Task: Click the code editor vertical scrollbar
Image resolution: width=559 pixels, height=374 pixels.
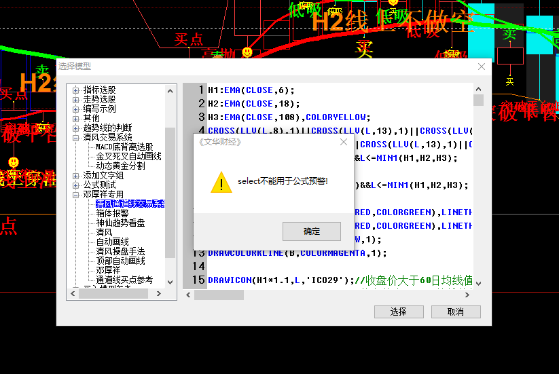Action: [478, 190]
